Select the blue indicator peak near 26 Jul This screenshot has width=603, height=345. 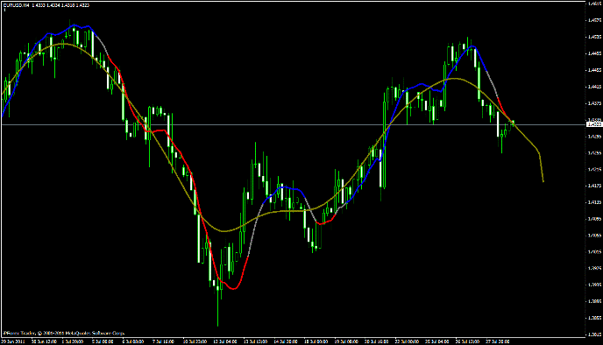click(x=472, y=47)
